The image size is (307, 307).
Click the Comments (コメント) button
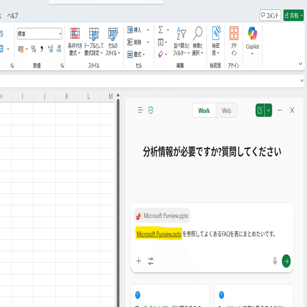[x=270, y=15]
